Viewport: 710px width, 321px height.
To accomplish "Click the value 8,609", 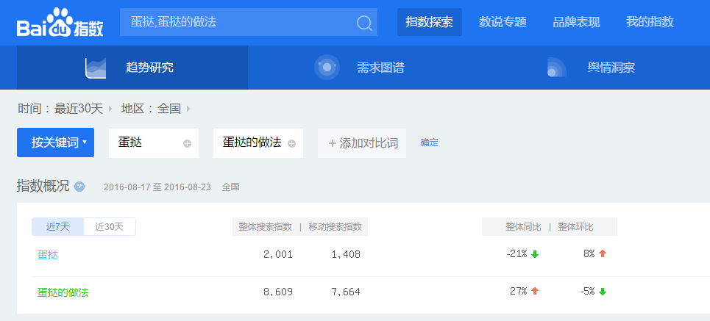I will click(278, 292).
